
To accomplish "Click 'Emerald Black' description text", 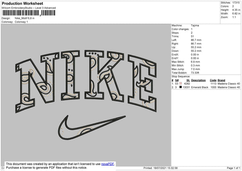I will [x=200, y=88].
